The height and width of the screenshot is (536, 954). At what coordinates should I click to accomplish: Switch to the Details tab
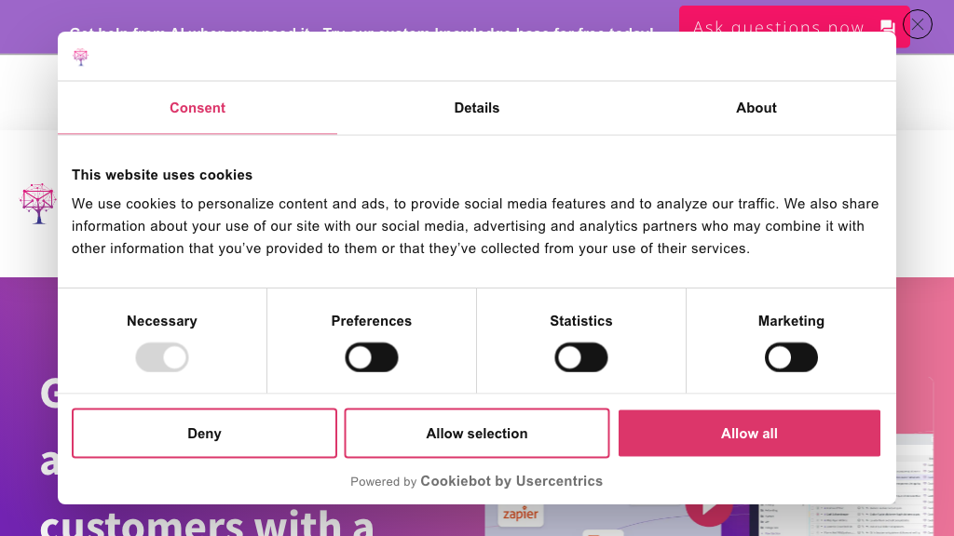tap(476, 108)
